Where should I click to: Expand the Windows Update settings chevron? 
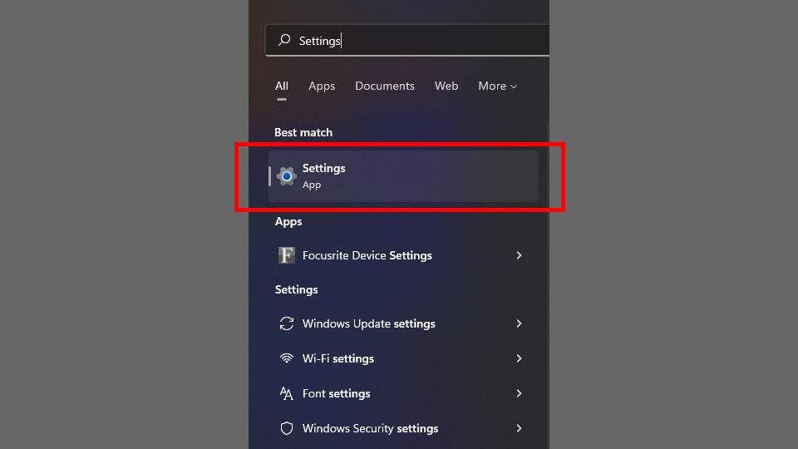519,323
